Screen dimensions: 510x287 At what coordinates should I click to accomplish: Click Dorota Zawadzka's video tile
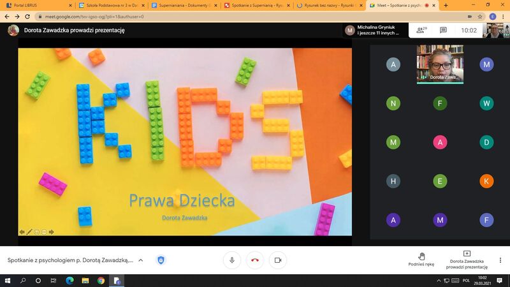(440, 64)
